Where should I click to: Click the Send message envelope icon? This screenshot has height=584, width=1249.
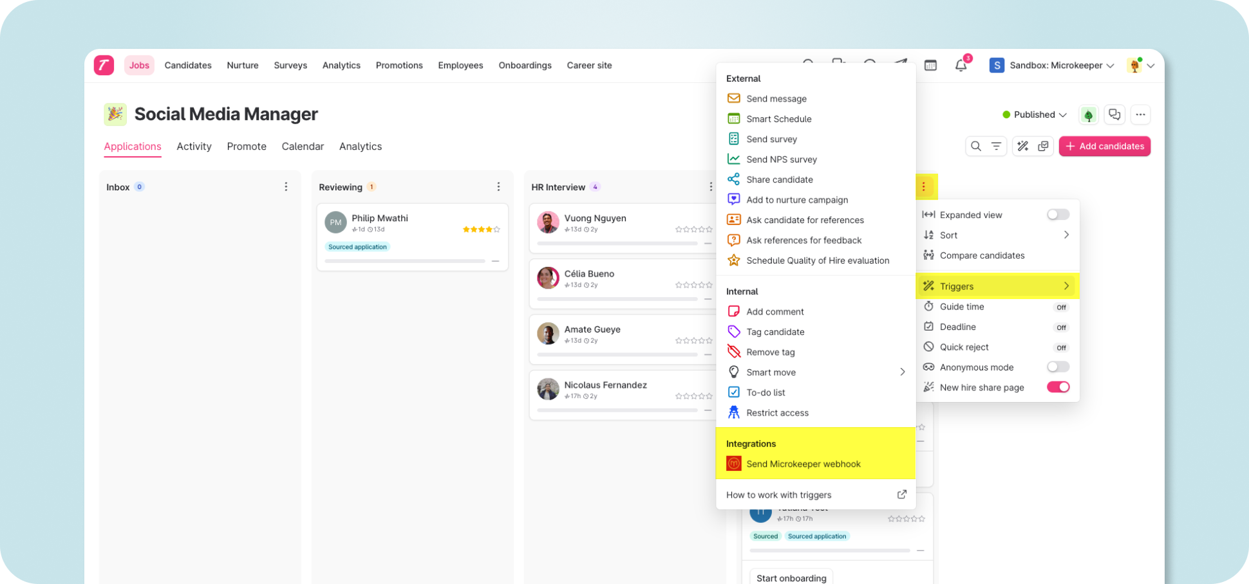(733, 98)
